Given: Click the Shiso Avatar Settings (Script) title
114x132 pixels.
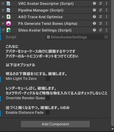Looking at the screenshot, I should 45,30.
